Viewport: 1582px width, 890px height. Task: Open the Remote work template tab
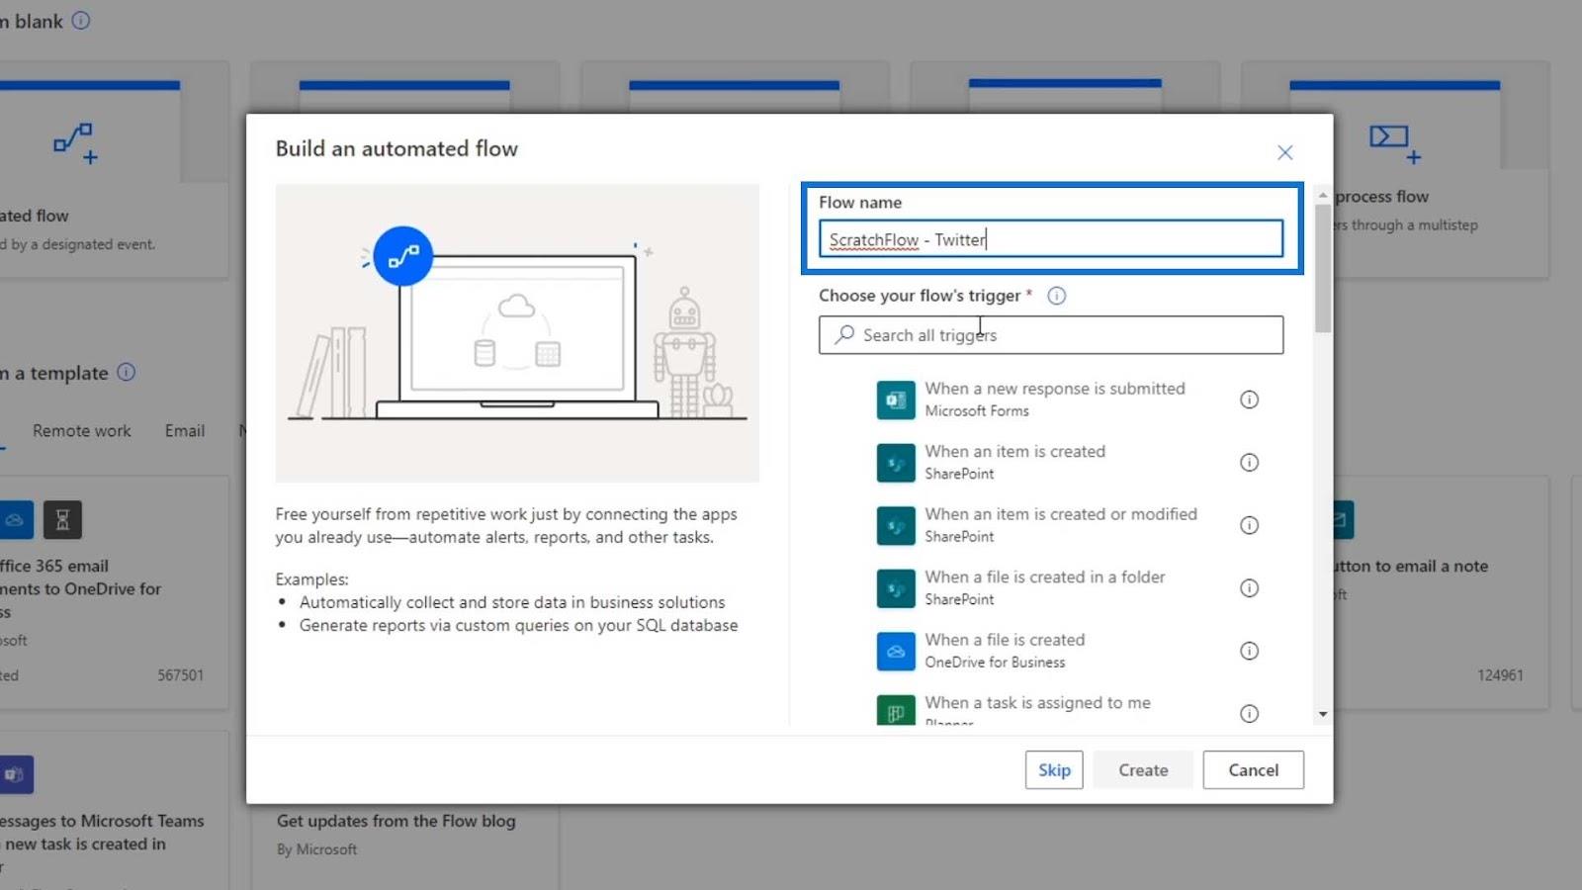81,431
